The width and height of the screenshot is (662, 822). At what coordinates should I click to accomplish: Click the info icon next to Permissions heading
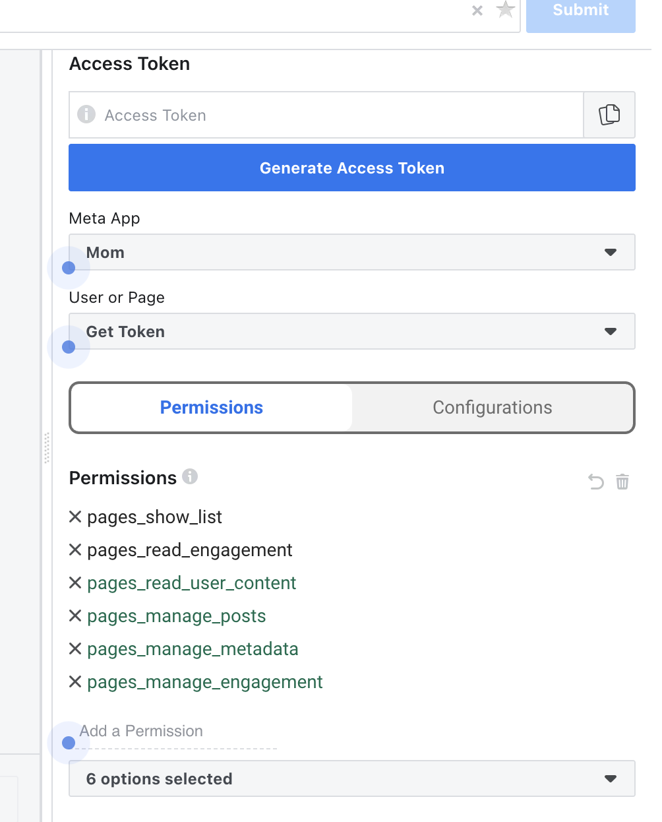190,476
